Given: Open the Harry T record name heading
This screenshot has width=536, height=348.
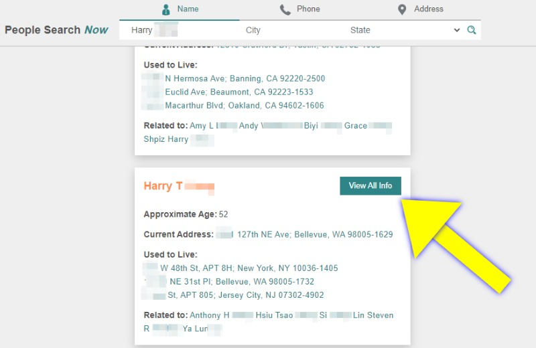Looking at the screenshot, I should tap(179, 186).
